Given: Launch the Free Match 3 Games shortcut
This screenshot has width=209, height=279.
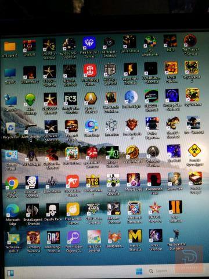Looking at the screenshot, I should coord(89,44).
